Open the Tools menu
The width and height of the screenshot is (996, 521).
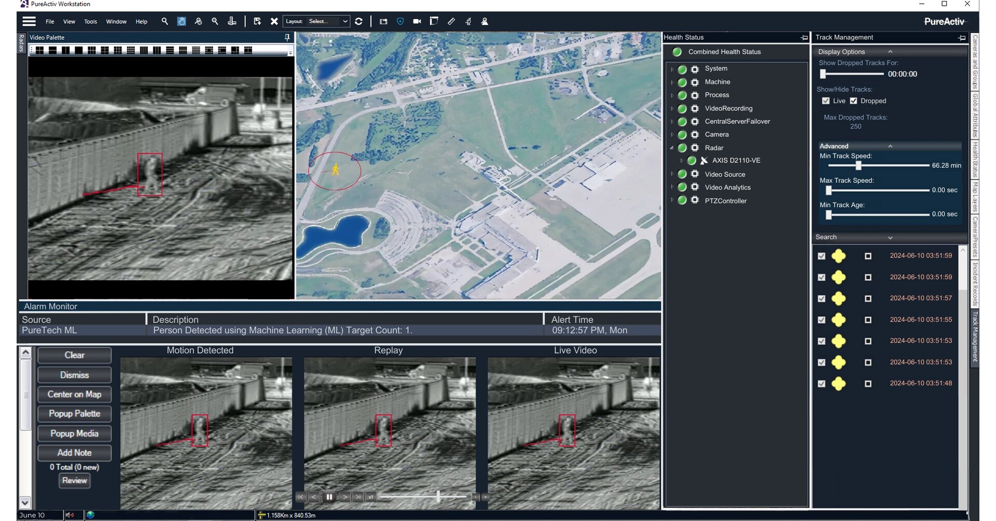tap(91, 22)
